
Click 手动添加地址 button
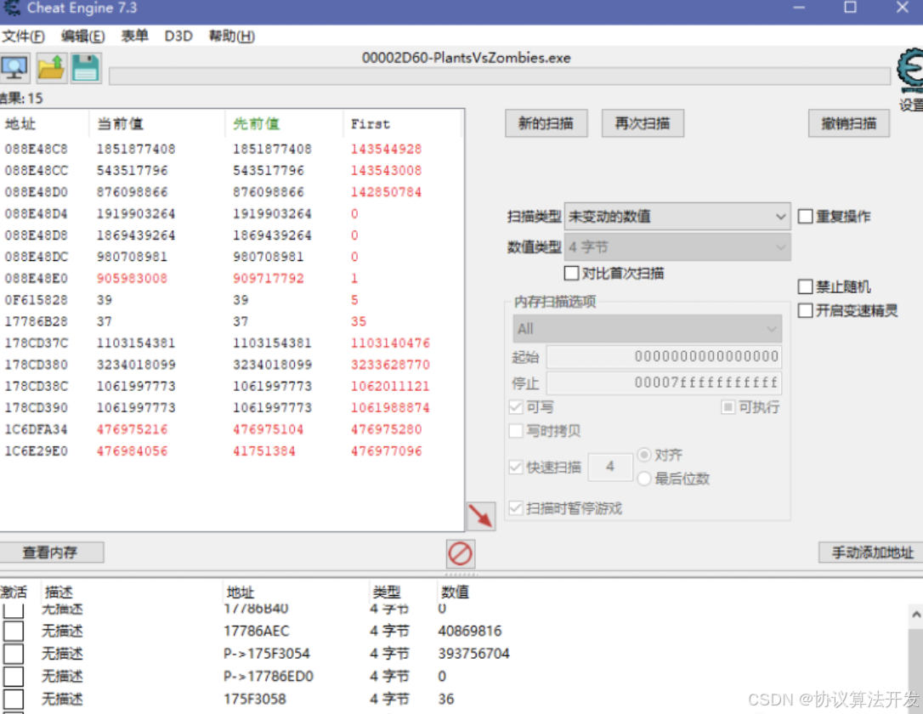[x=872, y=552]
